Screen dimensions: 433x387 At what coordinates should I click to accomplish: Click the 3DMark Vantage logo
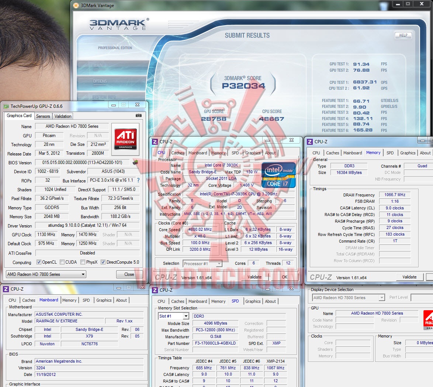[119, 24]
